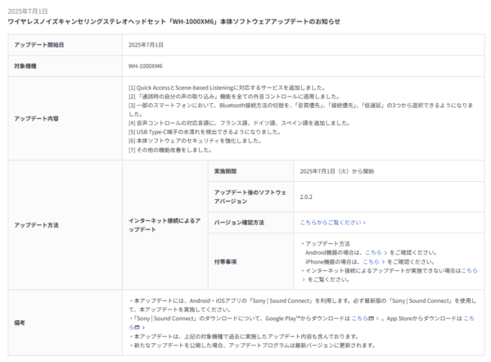Select the アップデート開始日 header cell
491x362 pixels.
[x=65, y=45]
